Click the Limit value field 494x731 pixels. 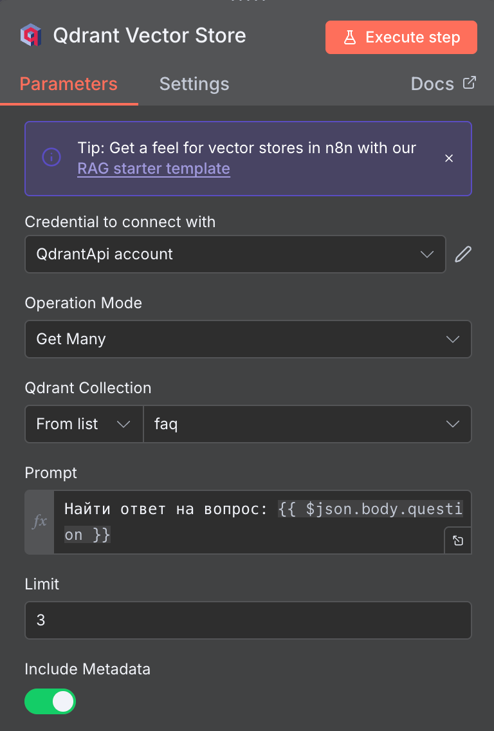(248, 620)
